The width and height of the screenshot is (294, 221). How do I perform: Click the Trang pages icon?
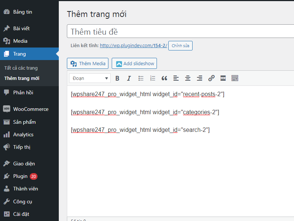[x=7, y=54]
